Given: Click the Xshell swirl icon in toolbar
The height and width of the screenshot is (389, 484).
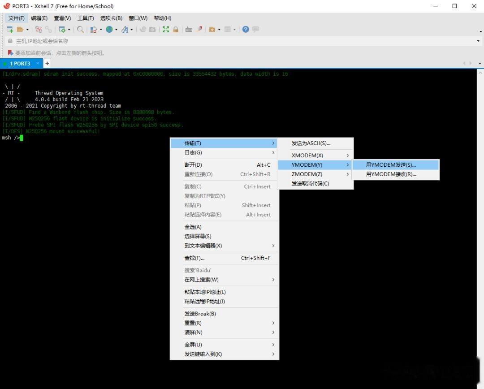Looking at the screenshot, I should pyautogui.click(x=143, y=29).
